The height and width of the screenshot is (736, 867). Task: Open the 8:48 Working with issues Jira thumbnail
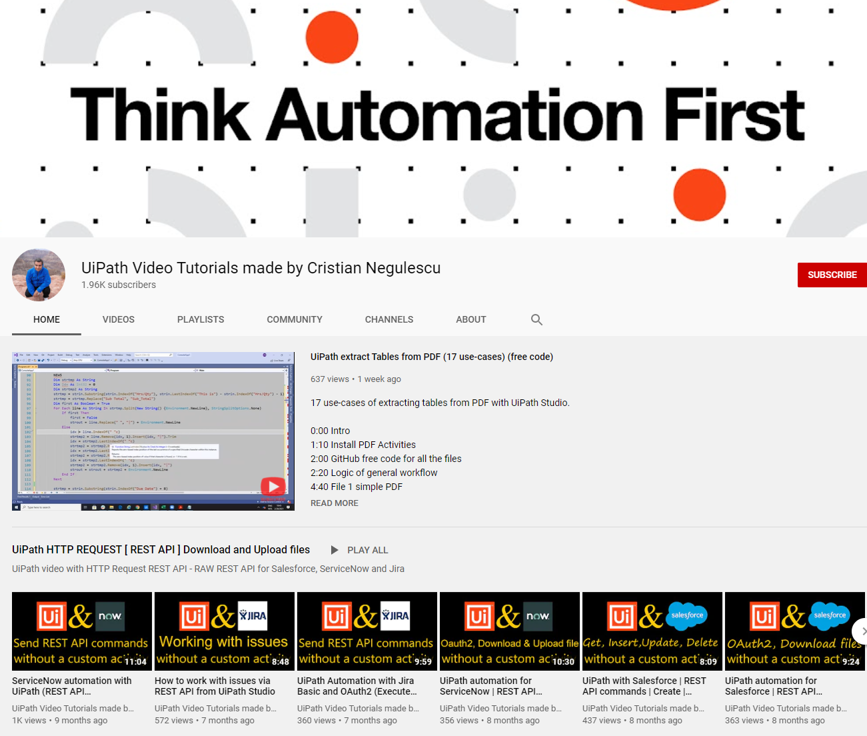click(225, 631)
